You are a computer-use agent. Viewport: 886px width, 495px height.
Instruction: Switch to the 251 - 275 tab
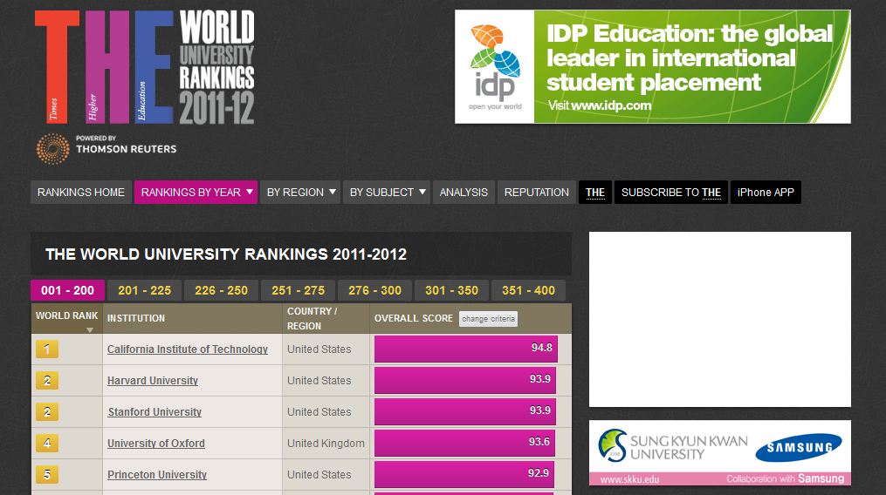298,291
